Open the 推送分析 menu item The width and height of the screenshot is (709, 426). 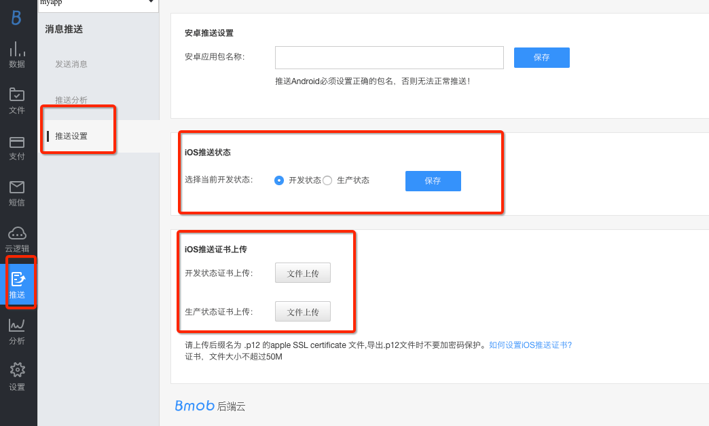click(x=71, y=100)
